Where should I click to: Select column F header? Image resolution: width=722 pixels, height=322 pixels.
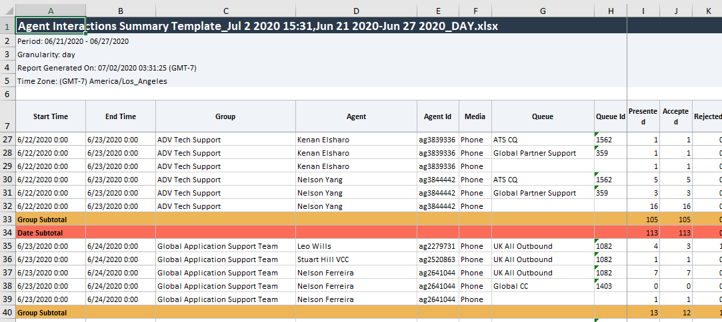click(x=475, y=11)
